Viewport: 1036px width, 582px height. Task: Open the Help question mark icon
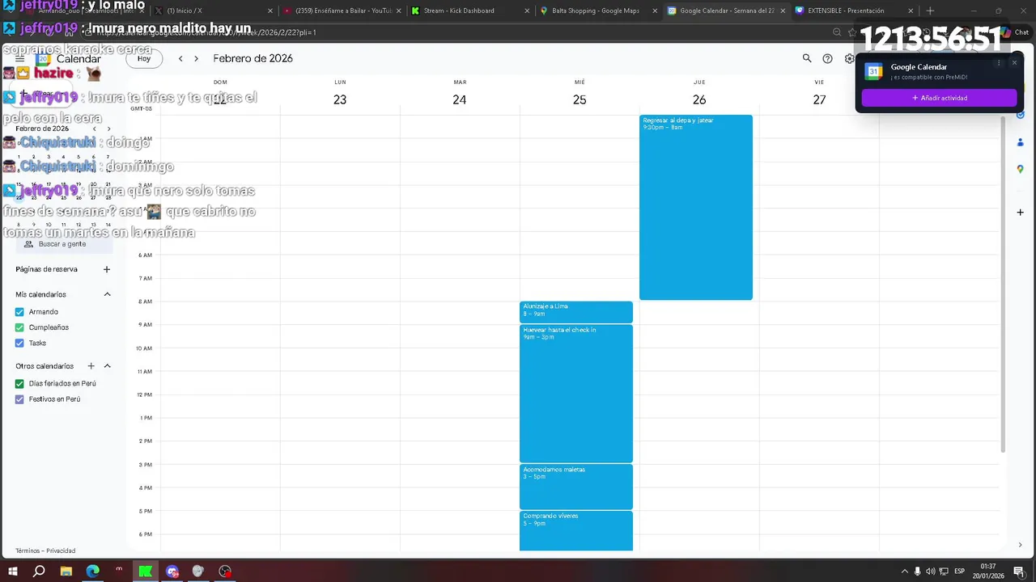point(827,58)
